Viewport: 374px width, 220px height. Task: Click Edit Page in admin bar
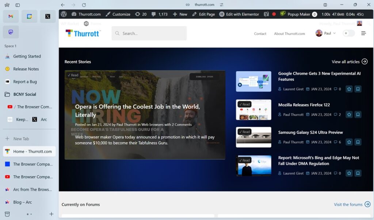point(203,14)
